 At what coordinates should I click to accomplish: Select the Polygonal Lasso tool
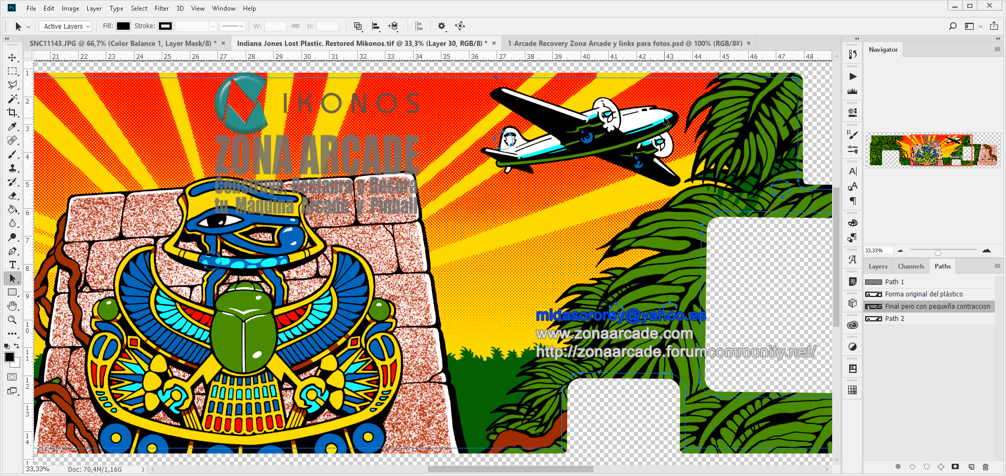coord(12,85)
